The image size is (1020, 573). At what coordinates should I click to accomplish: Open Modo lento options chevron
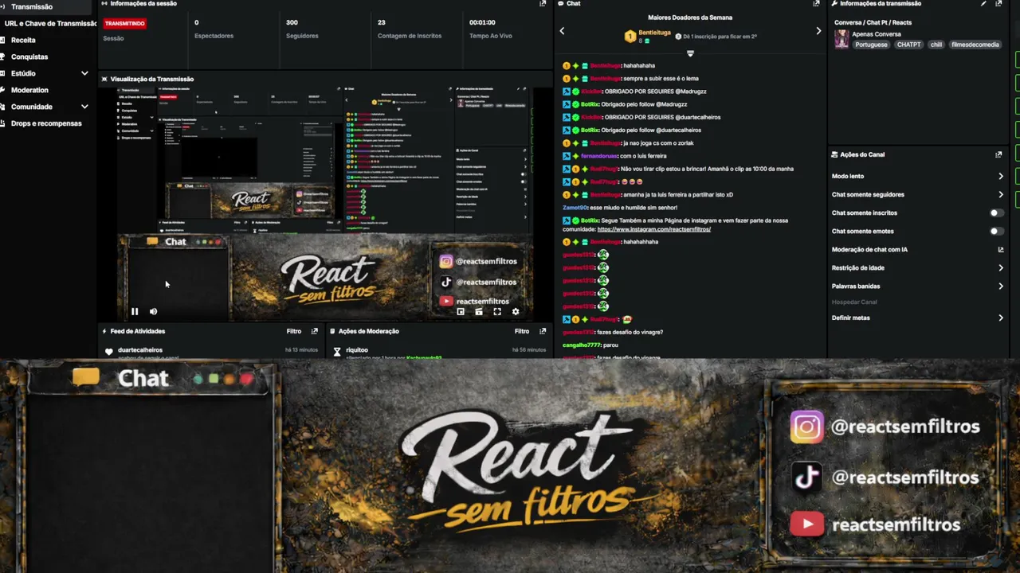[x=1001, y=177]
